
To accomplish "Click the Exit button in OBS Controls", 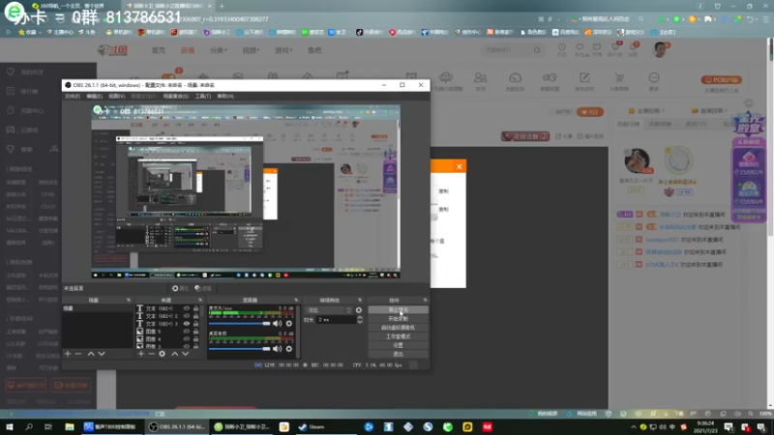I will coord(398,354).
